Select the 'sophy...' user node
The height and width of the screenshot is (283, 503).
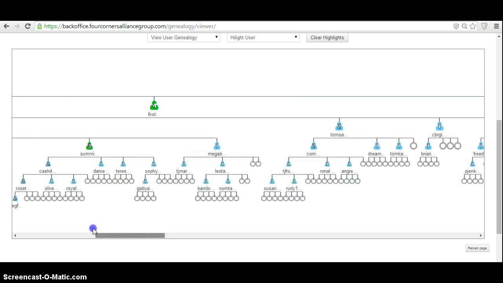tap(154, 164)
